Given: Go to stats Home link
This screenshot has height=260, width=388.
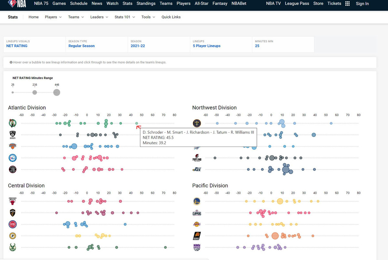Looking at the screenshot, I should (34, 17).
